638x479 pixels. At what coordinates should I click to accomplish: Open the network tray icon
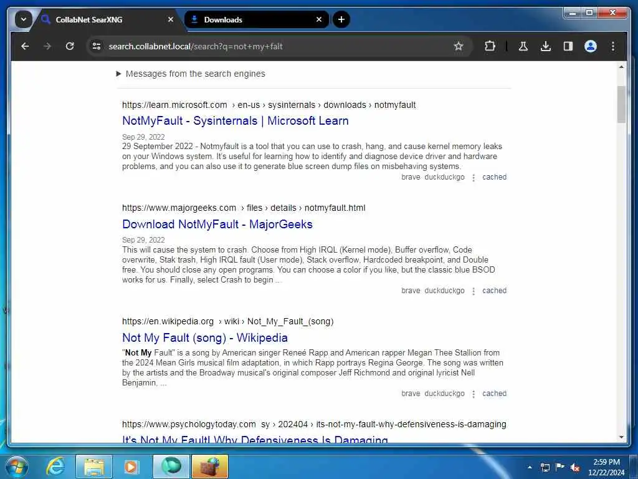(545, 467)
